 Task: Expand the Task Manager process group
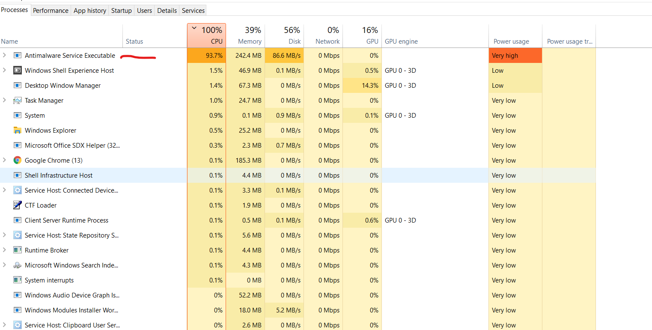click(4, 100)
